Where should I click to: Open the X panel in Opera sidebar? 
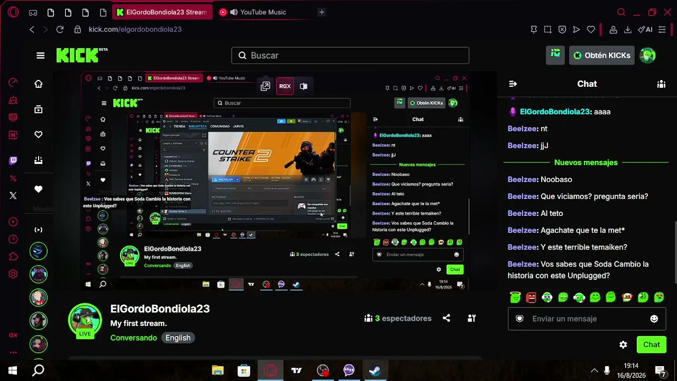[x=13, y=196]
